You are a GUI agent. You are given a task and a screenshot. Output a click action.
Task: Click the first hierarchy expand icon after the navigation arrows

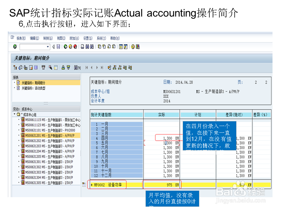coord(109,67)
